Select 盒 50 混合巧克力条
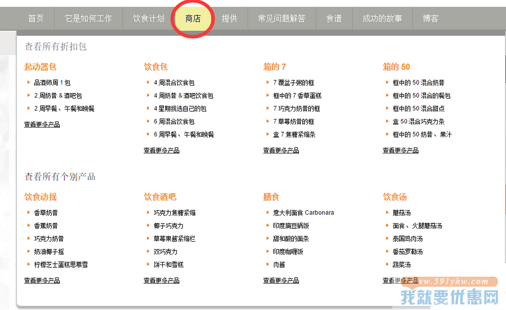The image size is (506, 310). pos(419,122)
